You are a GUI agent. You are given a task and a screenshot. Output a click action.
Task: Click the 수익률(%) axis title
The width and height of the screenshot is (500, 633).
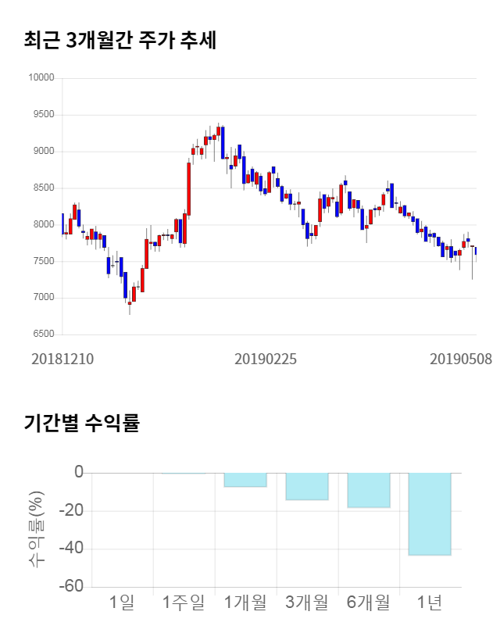(37, 529)
